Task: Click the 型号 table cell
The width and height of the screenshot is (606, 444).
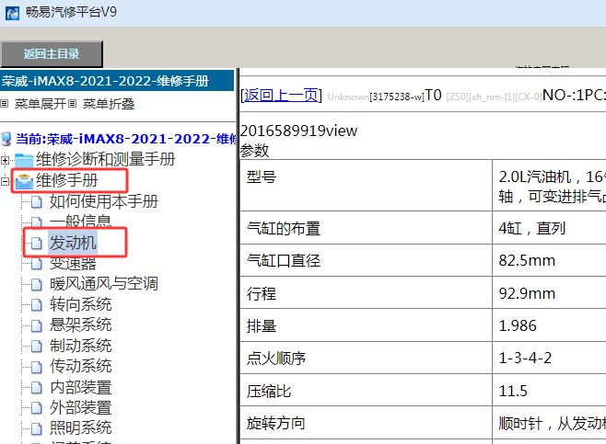Action: click(x=366, y=185)
